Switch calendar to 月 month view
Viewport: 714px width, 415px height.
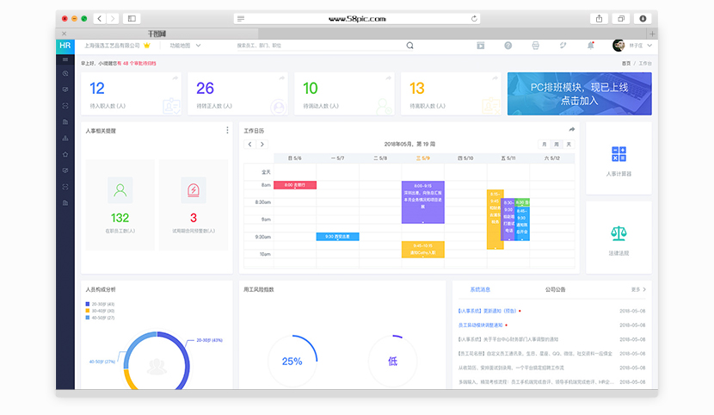point(544,144)
